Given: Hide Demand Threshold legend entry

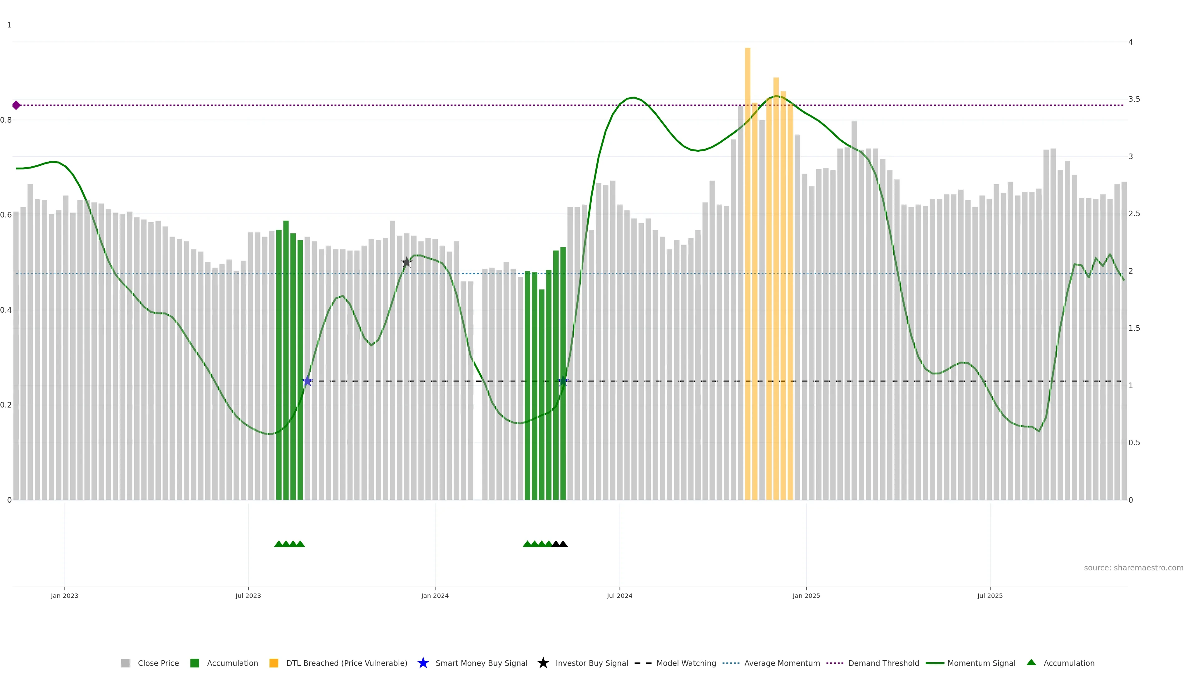Looking at the screenshot, I should (x=883, y=663).
